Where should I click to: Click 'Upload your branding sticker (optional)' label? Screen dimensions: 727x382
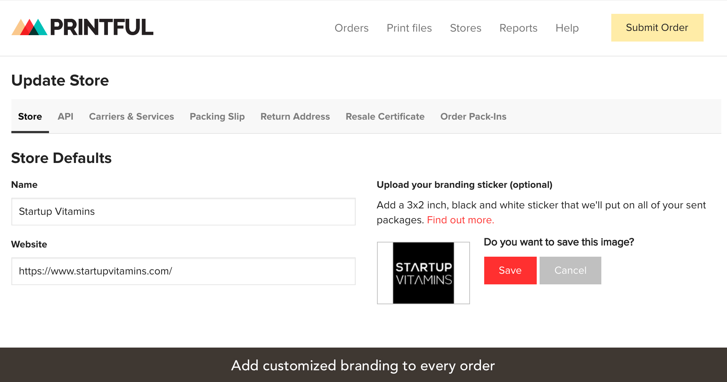pyautogui.click(x=465, y=185)
